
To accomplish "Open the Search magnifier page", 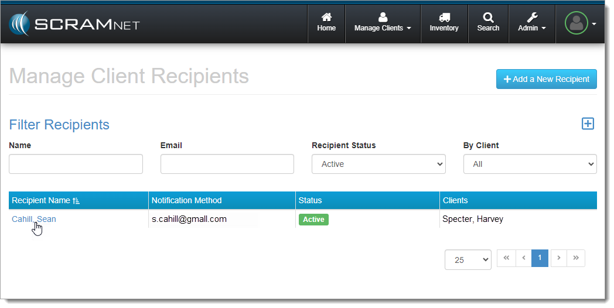I will [488, 23].
